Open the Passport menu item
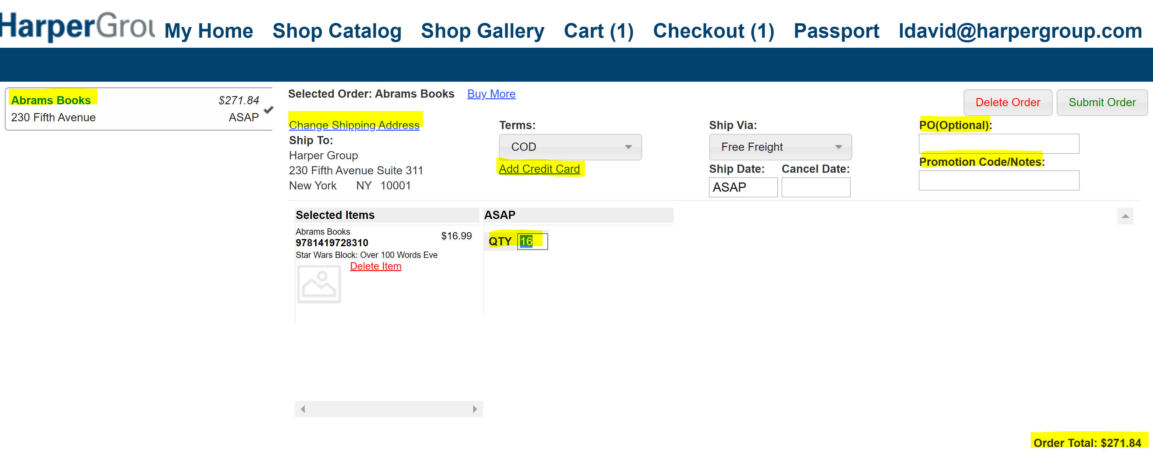1153x463 pixels. point(836,31)
